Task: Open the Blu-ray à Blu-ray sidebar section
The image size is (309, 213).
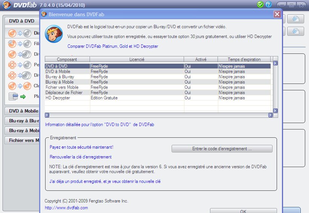Action: point(22,121)
